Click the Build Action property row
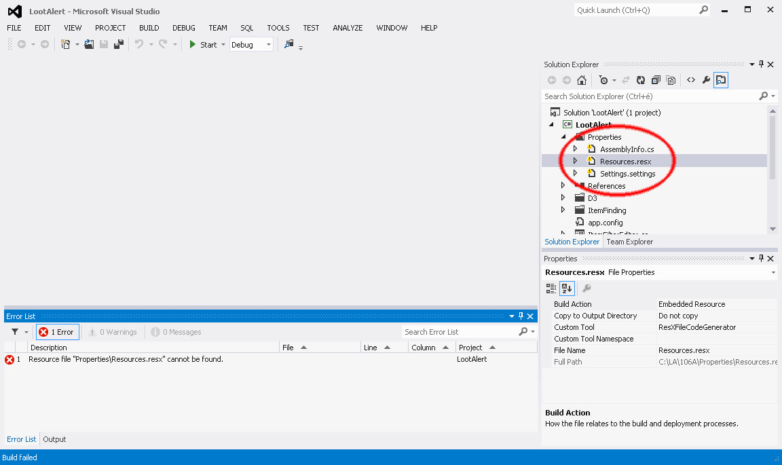This screenshot has width=782, height=465. (x=659, y=304)
